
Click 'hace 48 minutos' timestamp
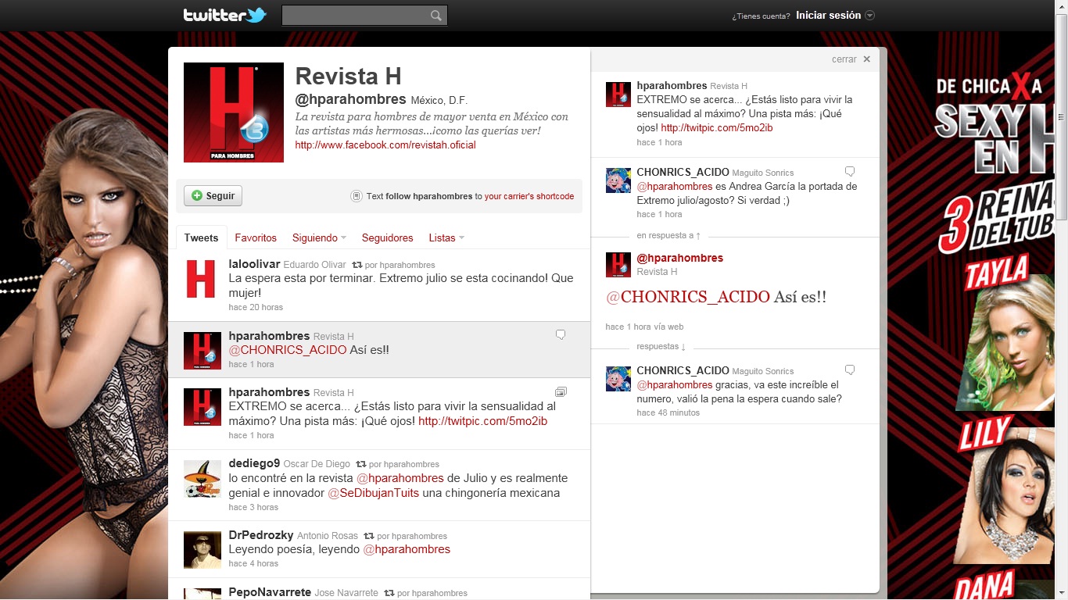(668, 412)
